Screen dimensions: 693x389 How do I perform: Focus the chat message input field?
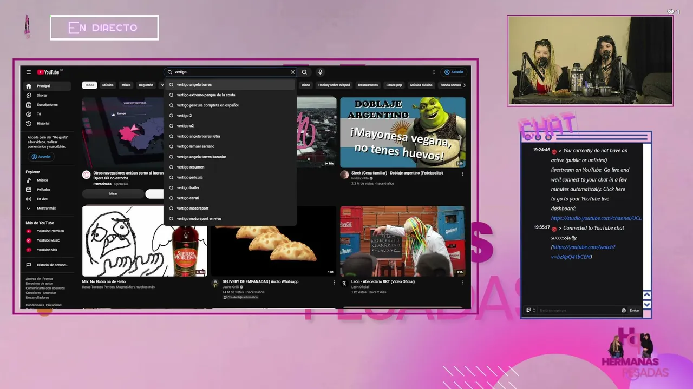coord(578,311)
